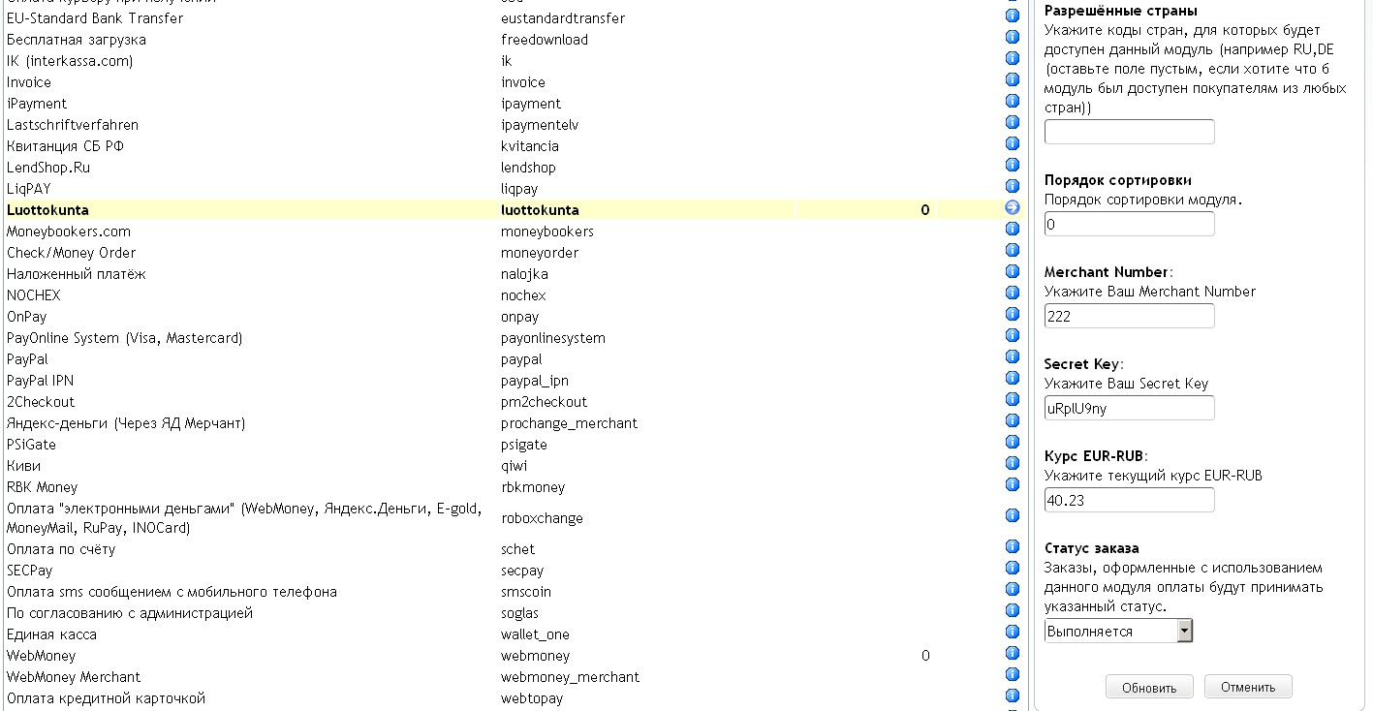Click the Курс EUR-RUB field with 40.23
This screenshot has height=711, width=1373.
tap(1129, 500)
